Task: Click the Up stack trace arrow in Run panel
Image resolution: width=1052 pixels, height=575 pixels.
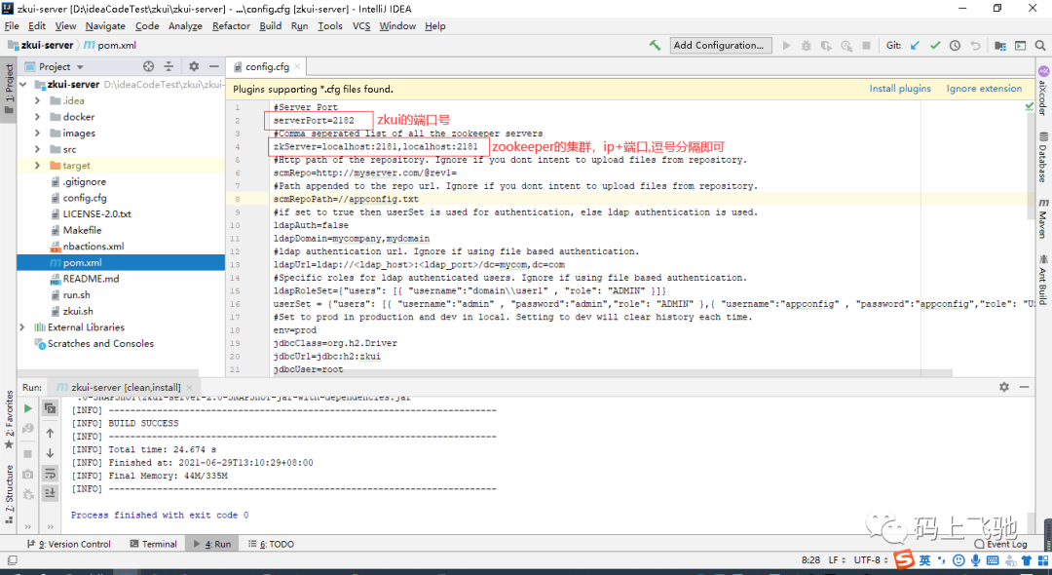Action: coord(50,434)
